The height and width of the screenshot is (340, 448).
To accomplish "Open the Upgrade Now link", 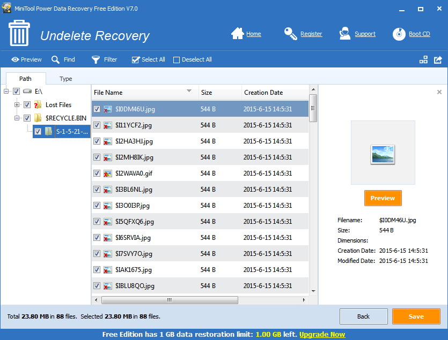I will [x=322, y=334].
